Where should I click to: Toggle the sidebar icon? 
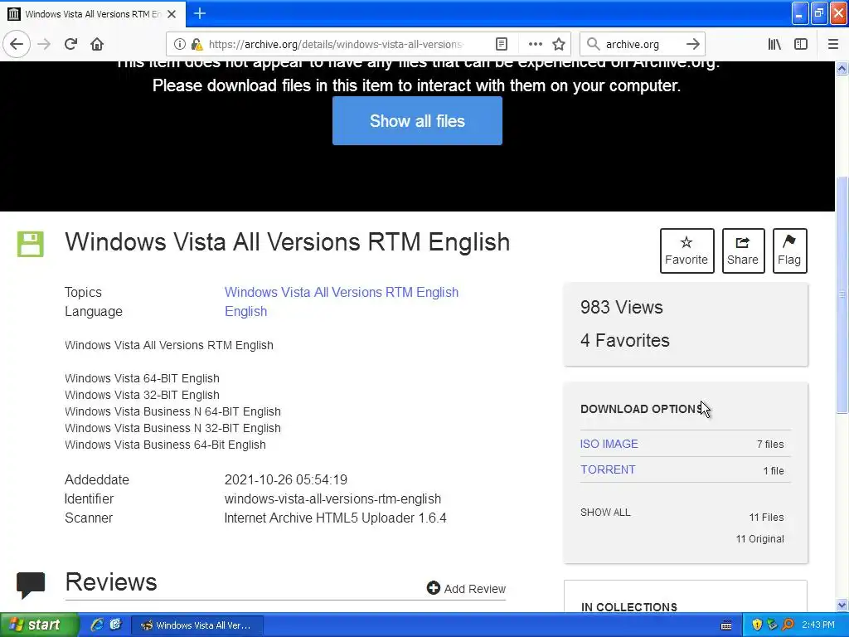[801, 44]
